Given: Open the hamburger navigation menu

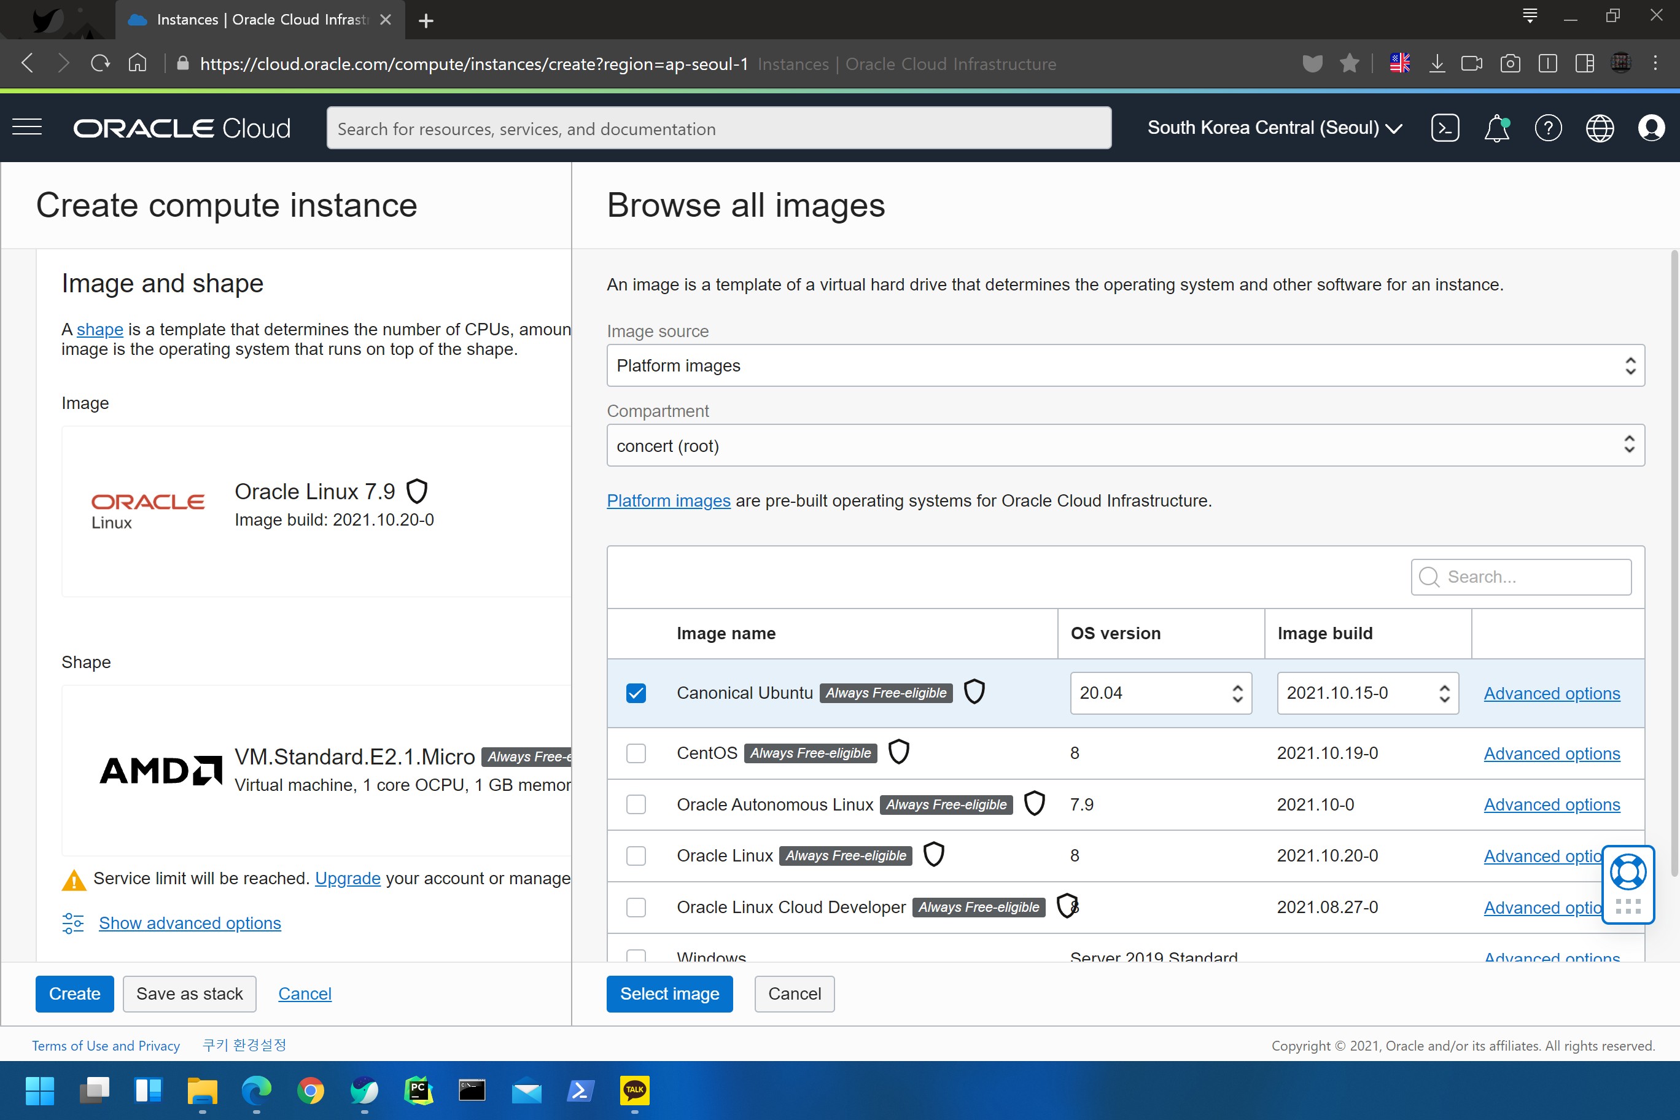Looking at the screenshot, I should pos(27,128).
